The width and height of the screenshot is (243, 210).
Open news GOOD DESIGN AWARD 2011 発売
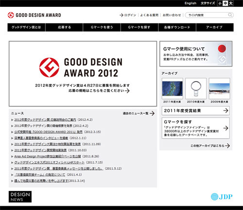(48, 132)
